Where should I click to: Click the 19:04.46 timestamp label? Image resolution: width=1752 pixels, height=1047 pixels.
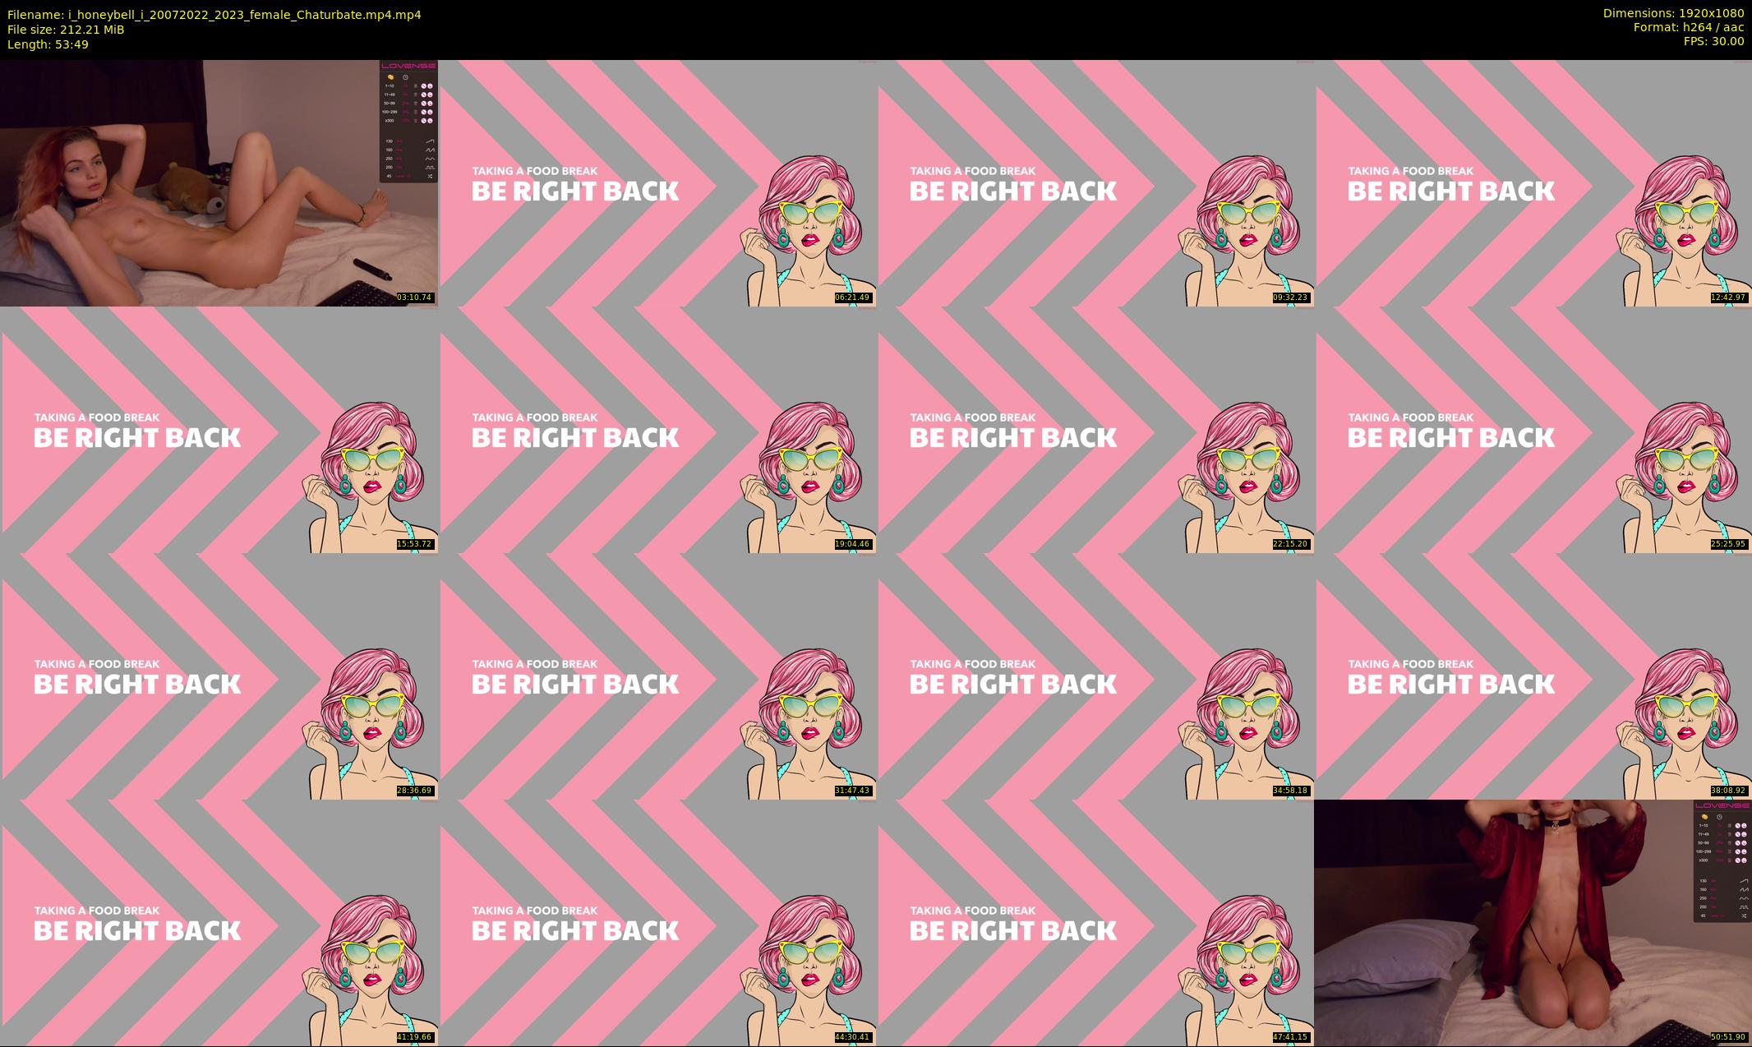[x=852, y=544]
